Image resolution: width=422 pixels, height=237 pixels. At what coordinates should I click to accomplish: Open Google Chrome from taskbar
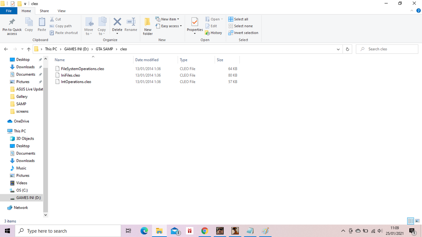[204, 231]
